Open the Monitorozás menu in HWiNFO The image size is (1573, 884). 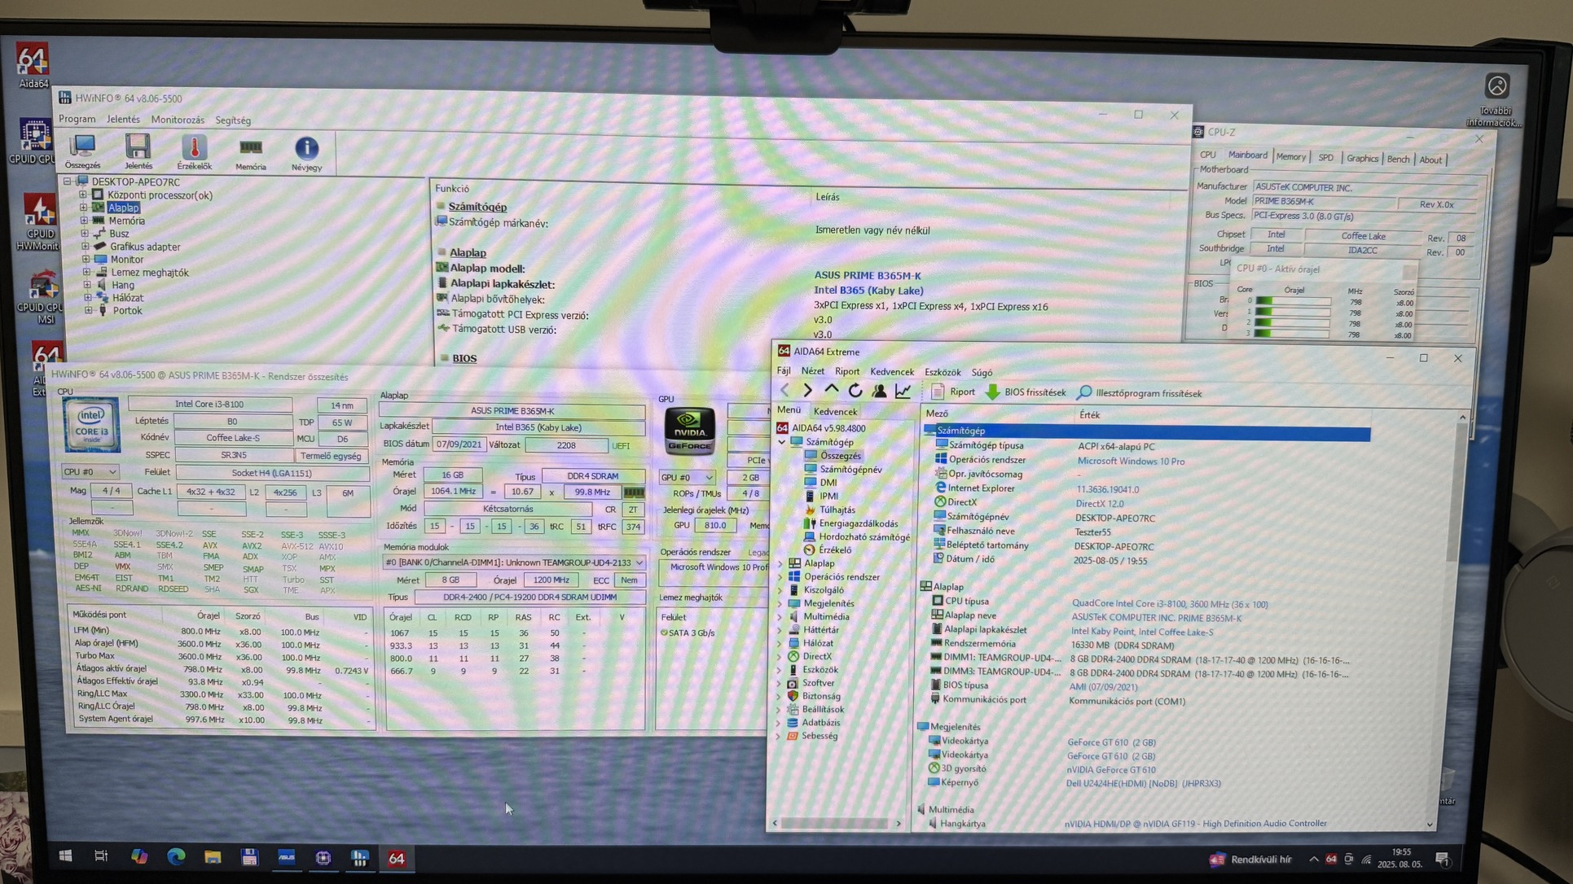178,120
